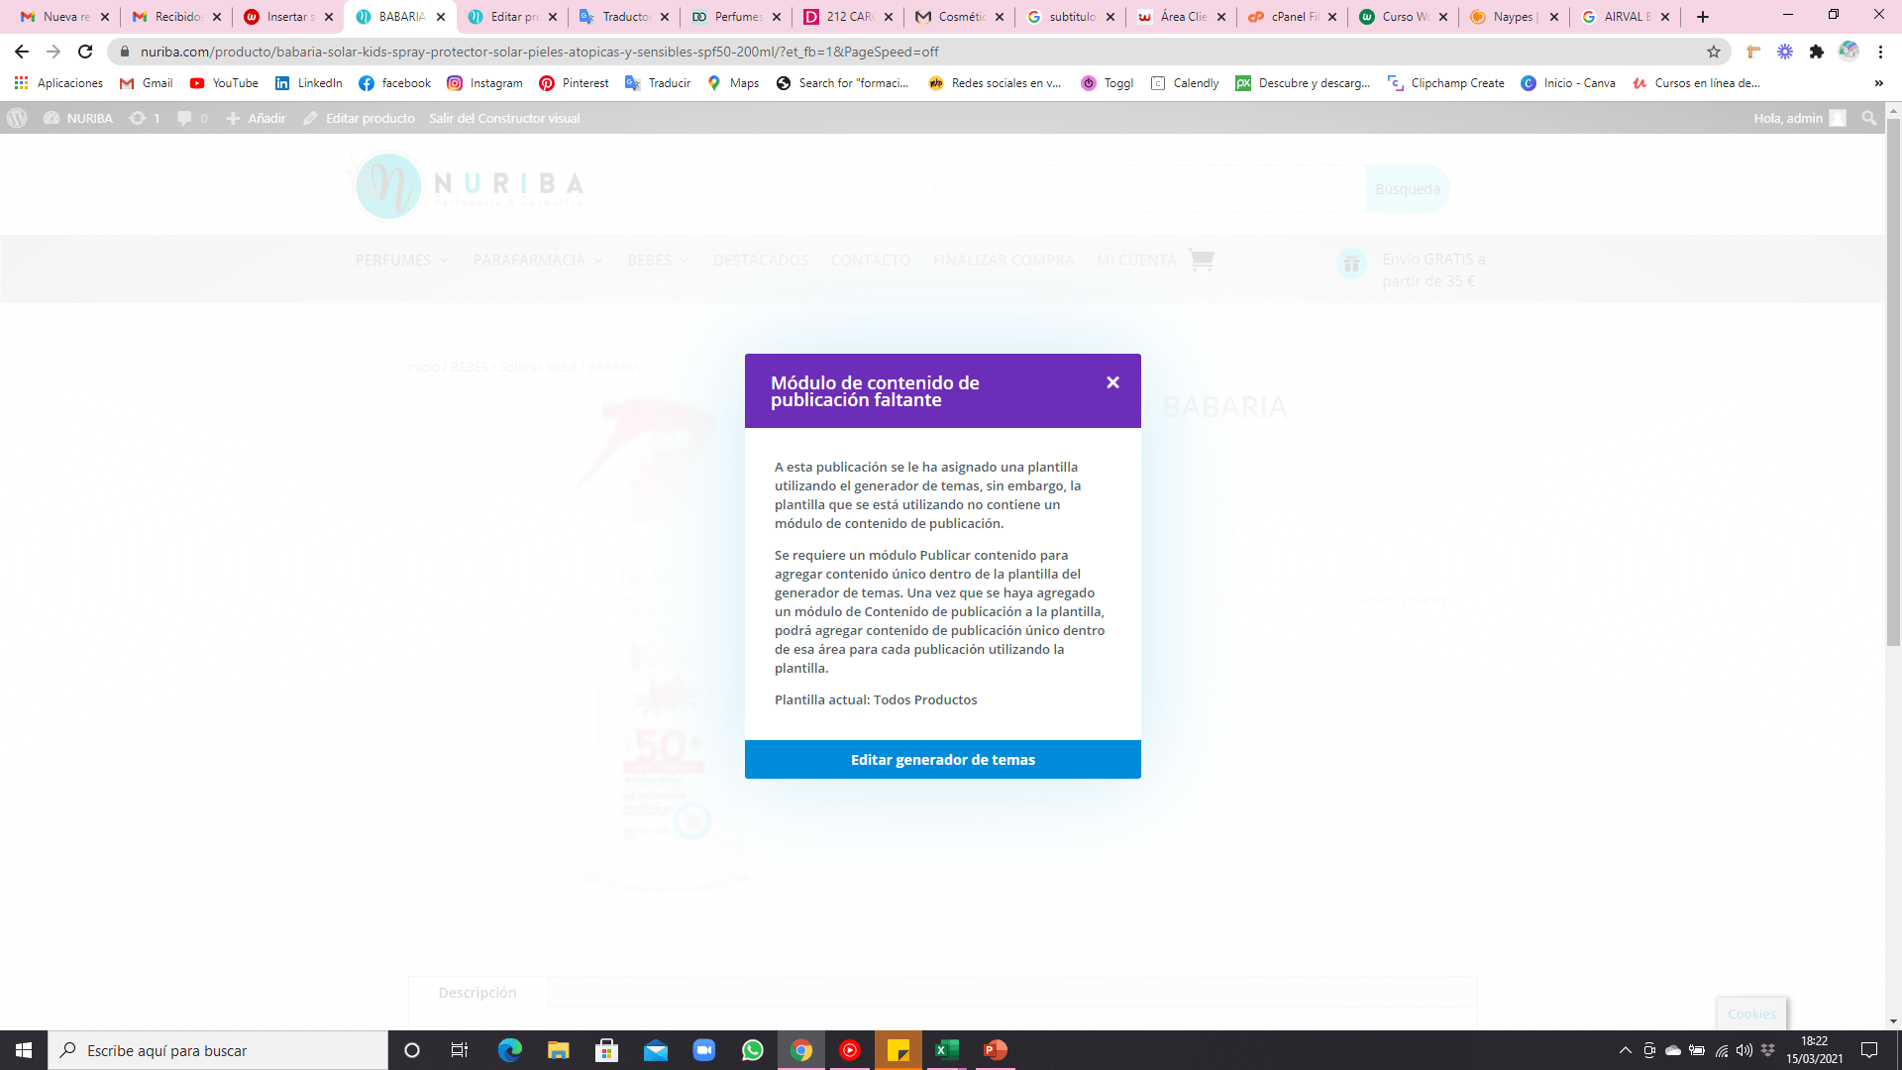The height and width of the screenshot is (1070, 1902).
Task: Open PowerPoint from taskbar
Action: [996, 1050]
